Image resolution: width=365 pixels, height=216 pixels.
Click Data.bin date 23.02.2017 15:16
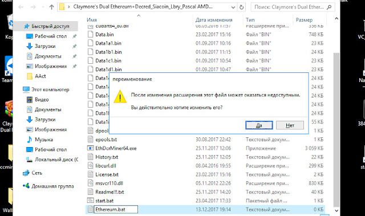[213, 34]
